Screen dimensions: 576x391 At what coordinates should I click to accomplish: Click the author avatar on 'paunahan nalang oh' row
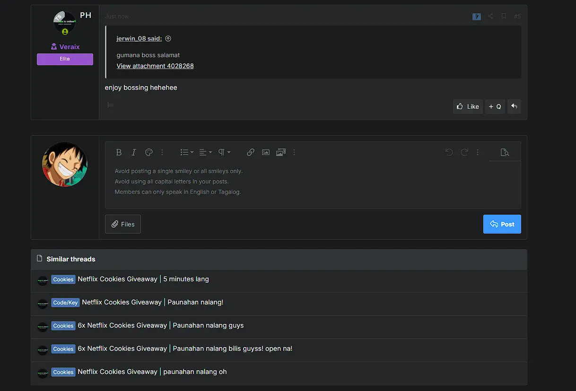click(x=43, y=373)
